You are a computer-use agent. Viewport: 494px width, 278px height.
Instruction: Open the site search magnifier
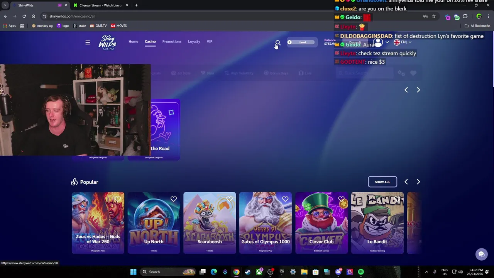(x=278, y=42)
